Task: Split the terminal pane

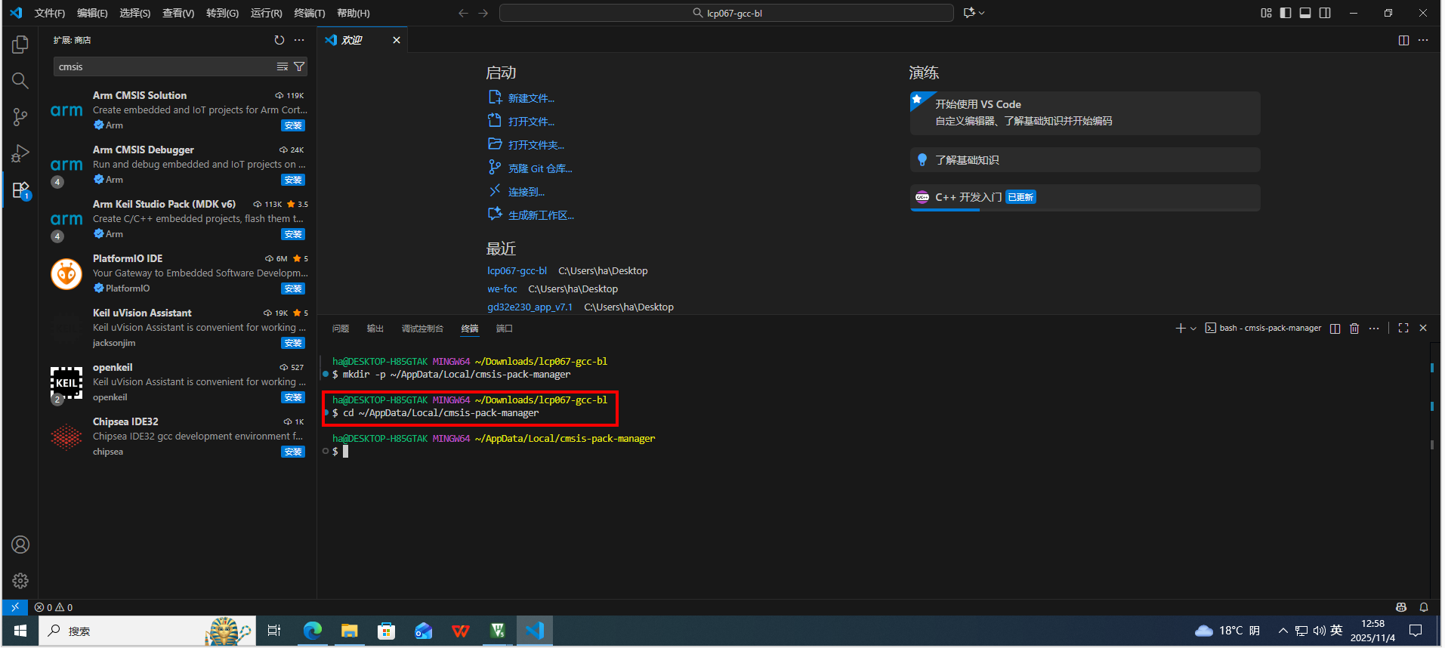Action: [x=1335, y=329]
